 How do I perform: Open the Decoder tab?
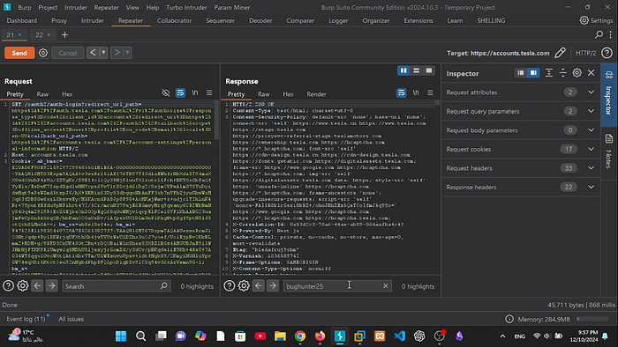point(260,20)
